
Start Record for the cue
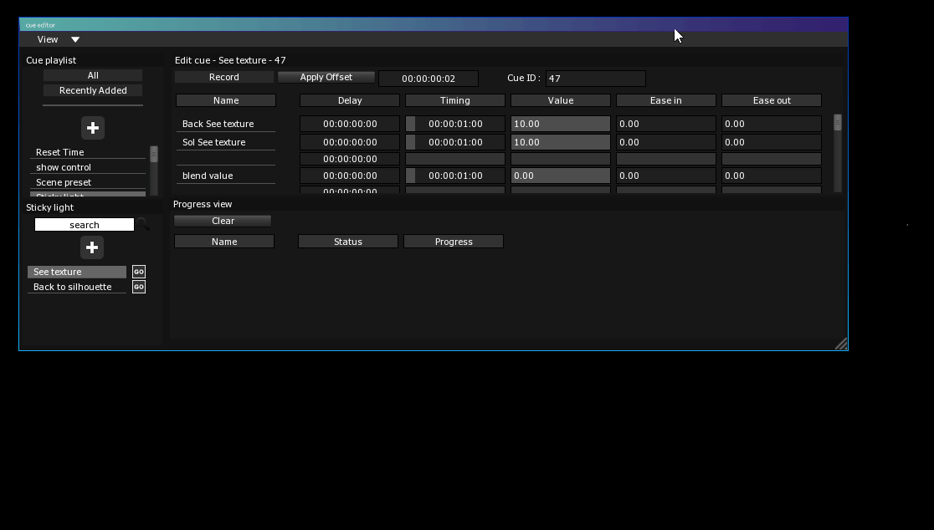(224, 78)
